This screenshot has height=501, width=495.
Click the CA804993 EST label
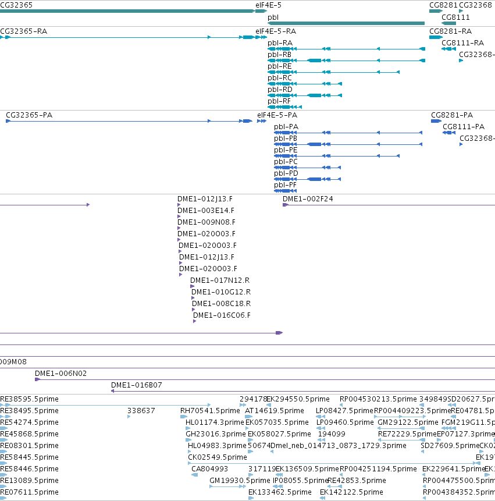coord(209,469)
